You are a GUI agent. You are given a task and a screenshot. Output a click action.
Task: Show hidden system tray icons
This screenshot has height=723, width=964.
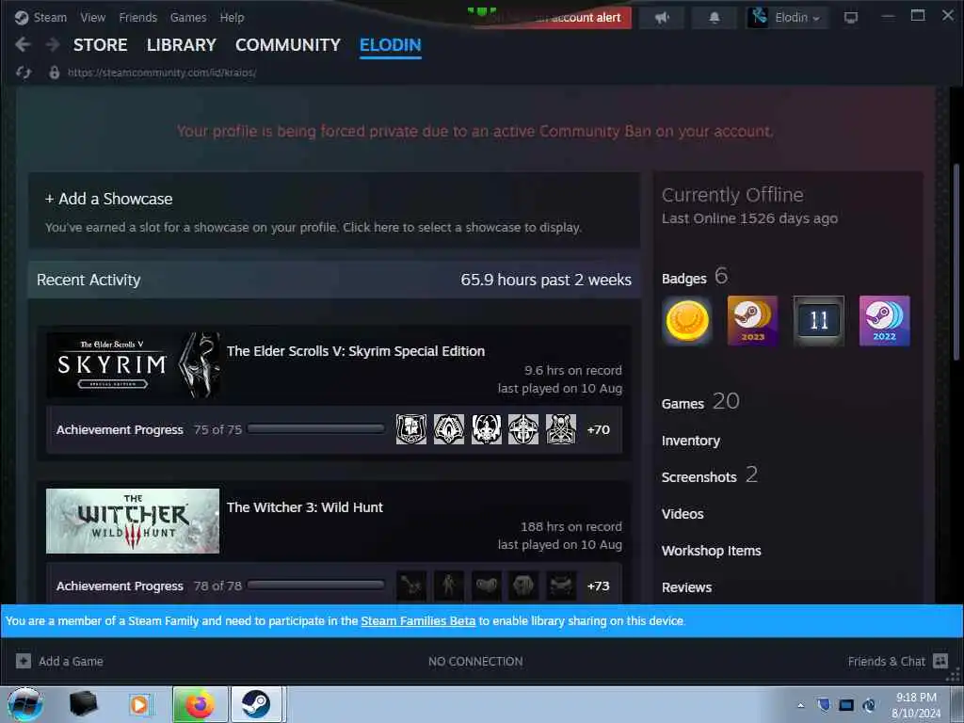pos(800,705)
